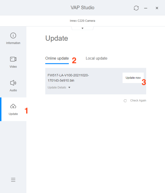Open the Audio settings speaker icon
Screen dimensions: 165x193
tap(13, 83)
